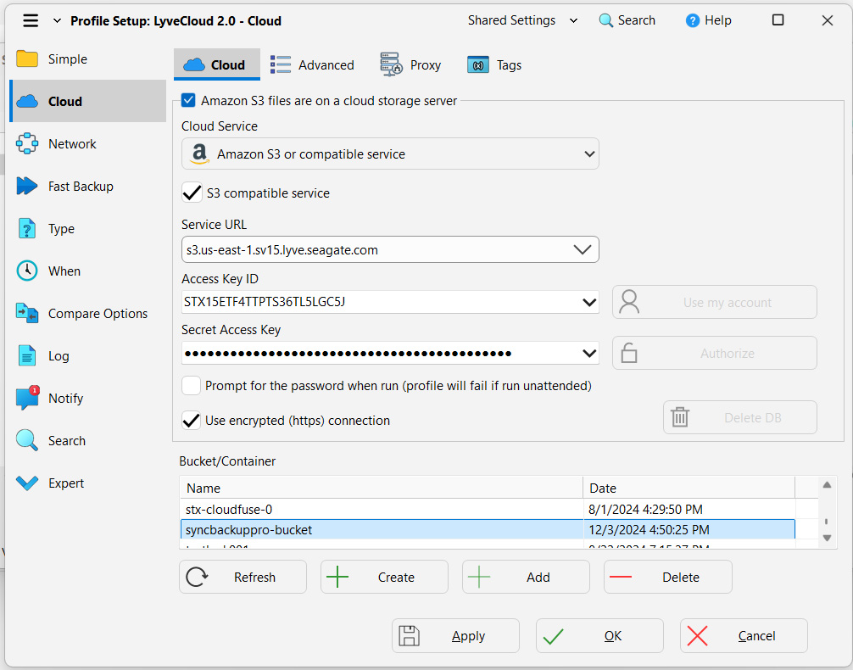Open the Access Key ID dropdown arrow
This screenshot has height=670, width=853.
pos(589,302)
